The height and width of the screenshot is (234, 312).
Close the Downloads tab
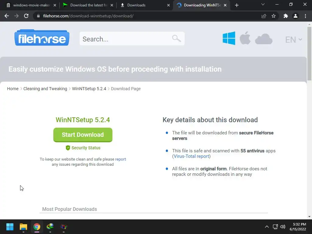pyautogui.click(x=168, y=5)
